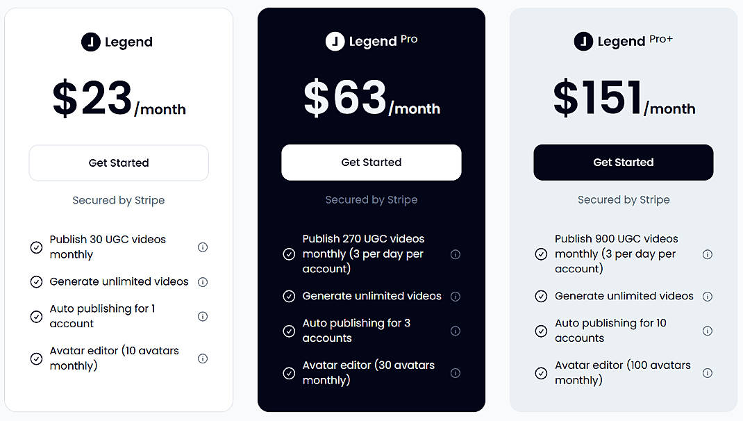
Task: Toggle checkmark for Avatar editor 10 avatars monthly
Action: (x=36, y=358)
